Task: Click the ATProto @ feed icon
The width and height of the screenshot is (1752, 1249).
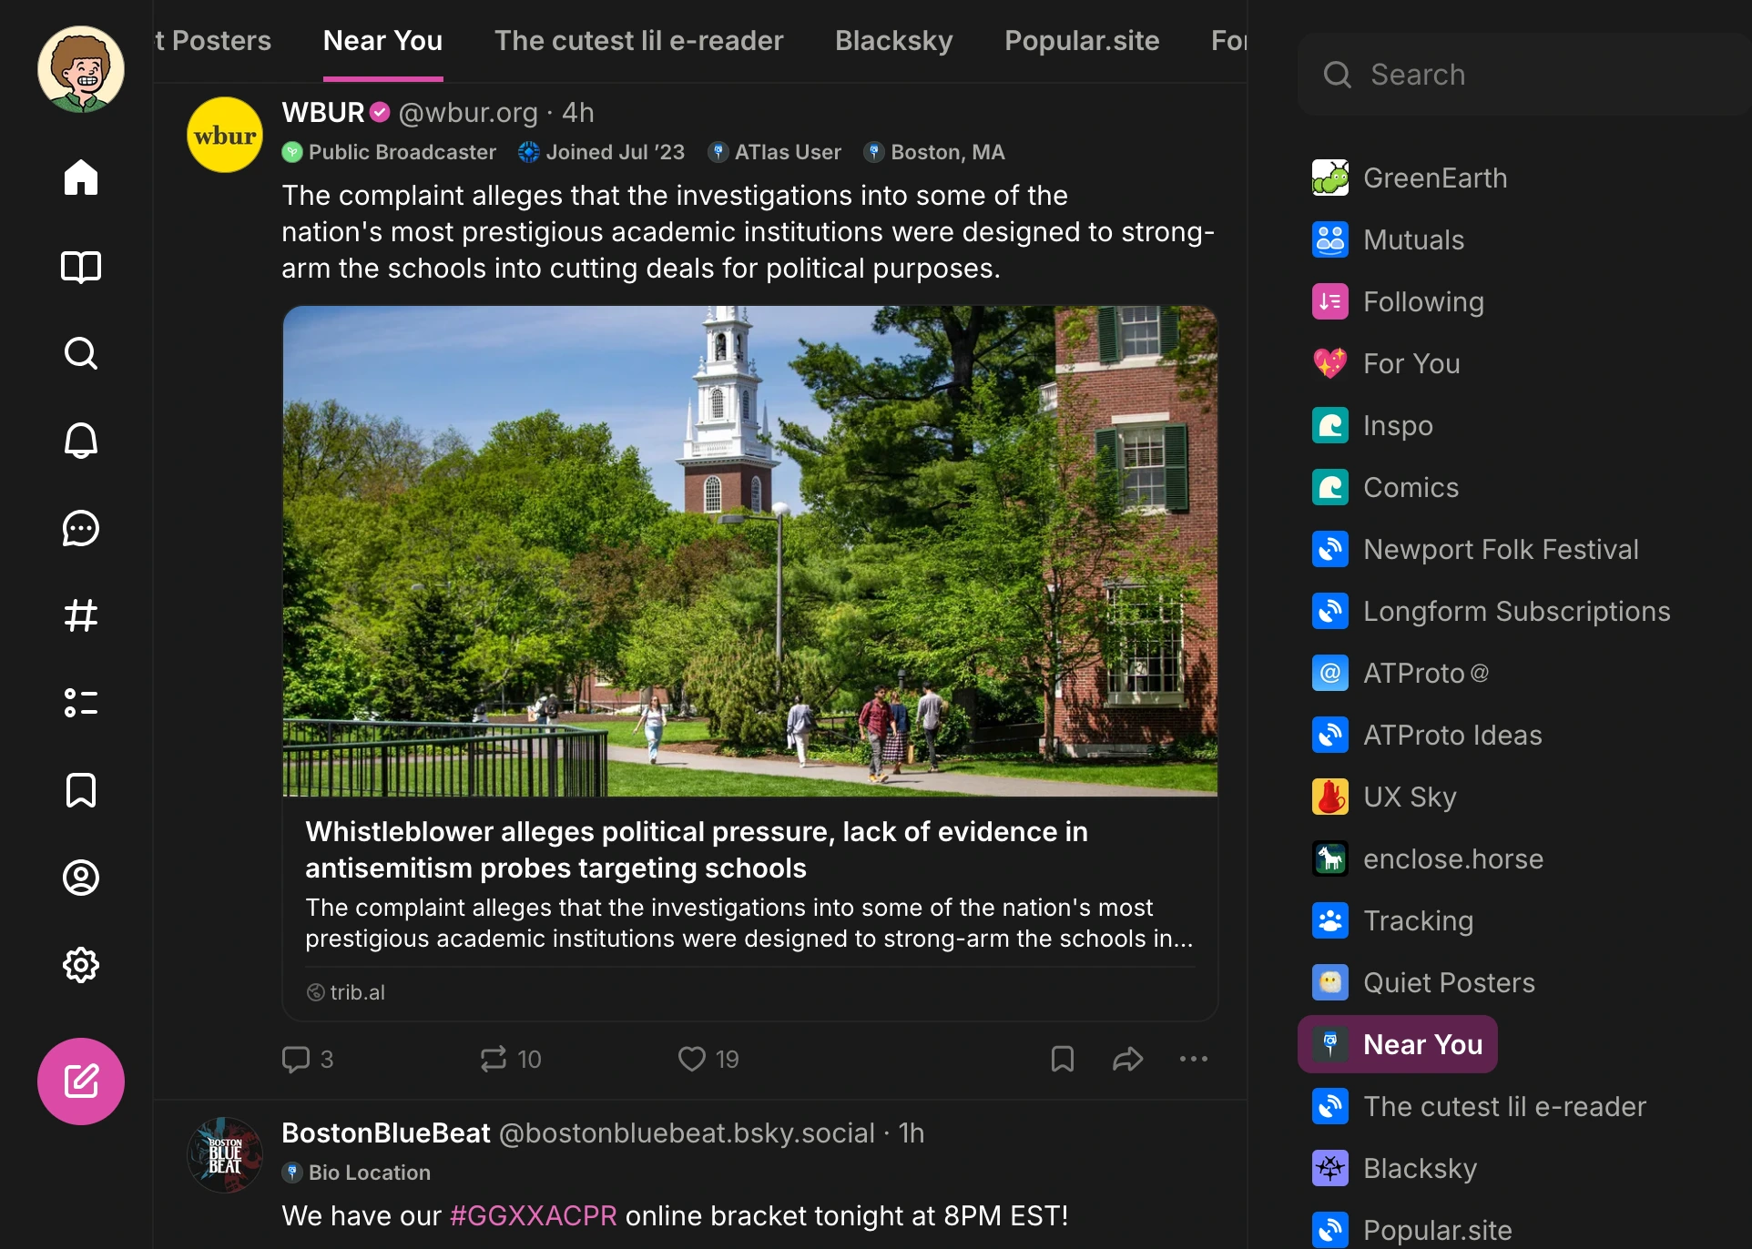Action: (1330, 673)
